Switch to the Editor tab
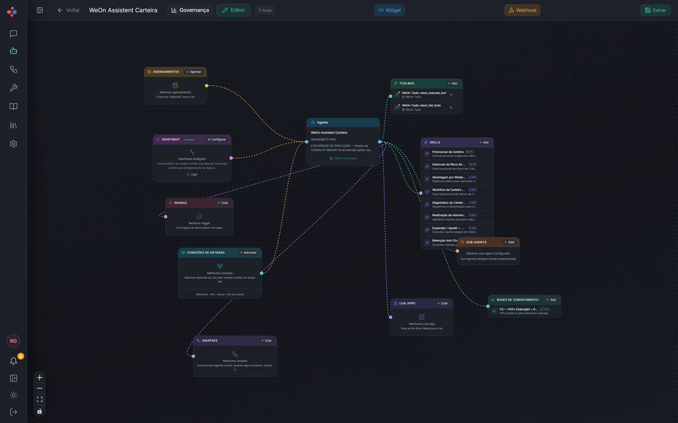This screenshot has width=678, height=423. point(233,10)
